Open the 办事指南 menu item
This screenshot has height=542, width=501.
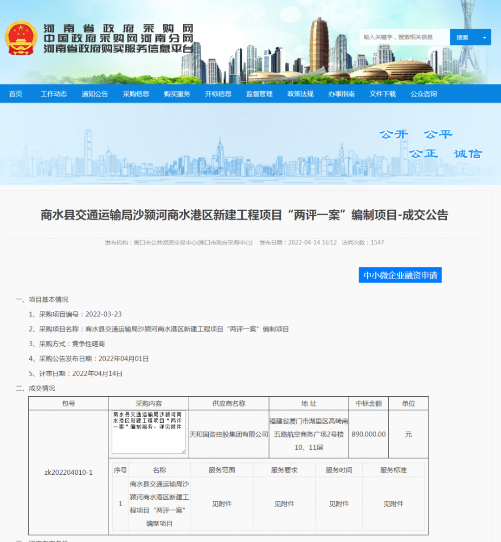[341, 94]
